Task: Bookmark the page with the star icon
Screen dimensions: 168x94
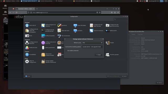Action: 100,13
